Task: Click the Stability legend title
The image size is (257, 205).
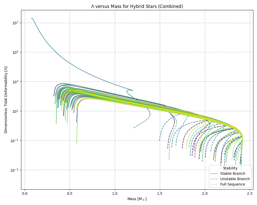Action: [231, 168]
